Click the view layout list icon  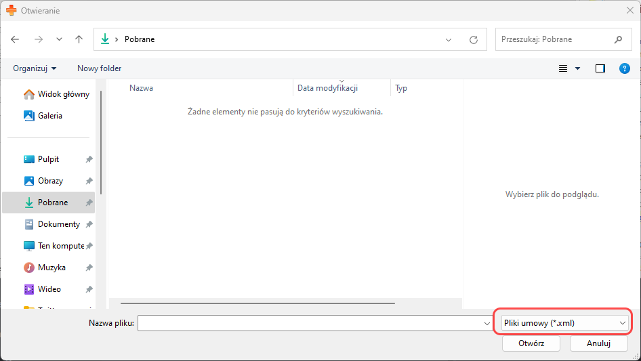tap(562, 68)
